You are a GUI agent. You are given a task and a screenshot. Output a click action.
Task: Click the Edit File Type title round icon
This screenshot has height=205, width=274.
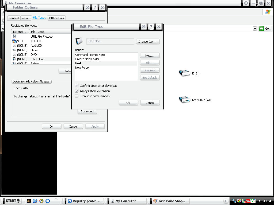click(144, 27)
